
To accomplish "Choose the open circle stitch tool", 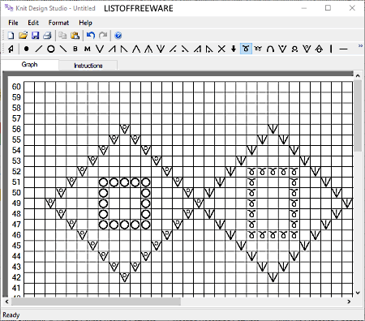I will click(x=51, y=49).
